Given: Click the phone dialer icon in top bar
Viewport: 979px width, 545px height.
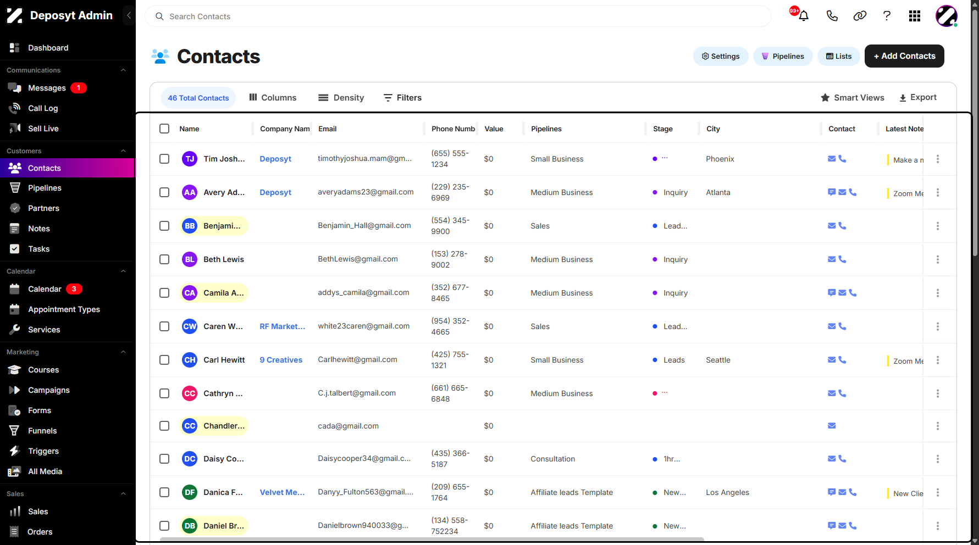Looking at the screenshot, I should [832, 16].
